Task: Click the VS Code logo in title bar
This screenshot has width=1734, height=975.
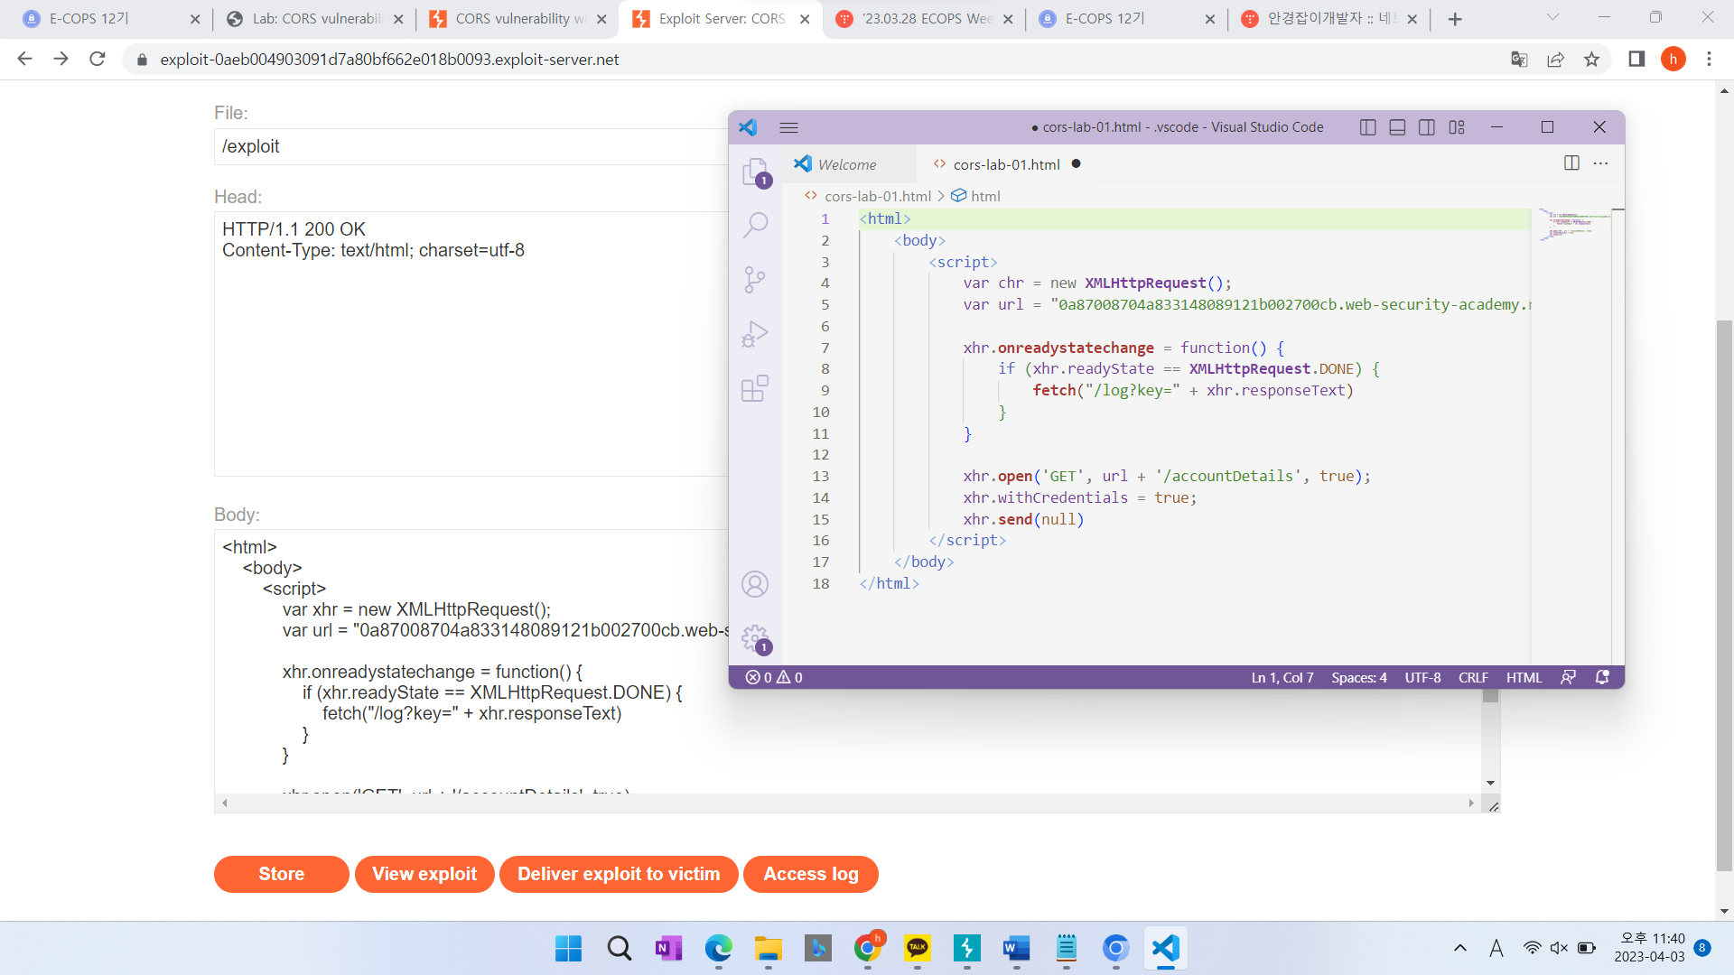Action: point(748,127)
